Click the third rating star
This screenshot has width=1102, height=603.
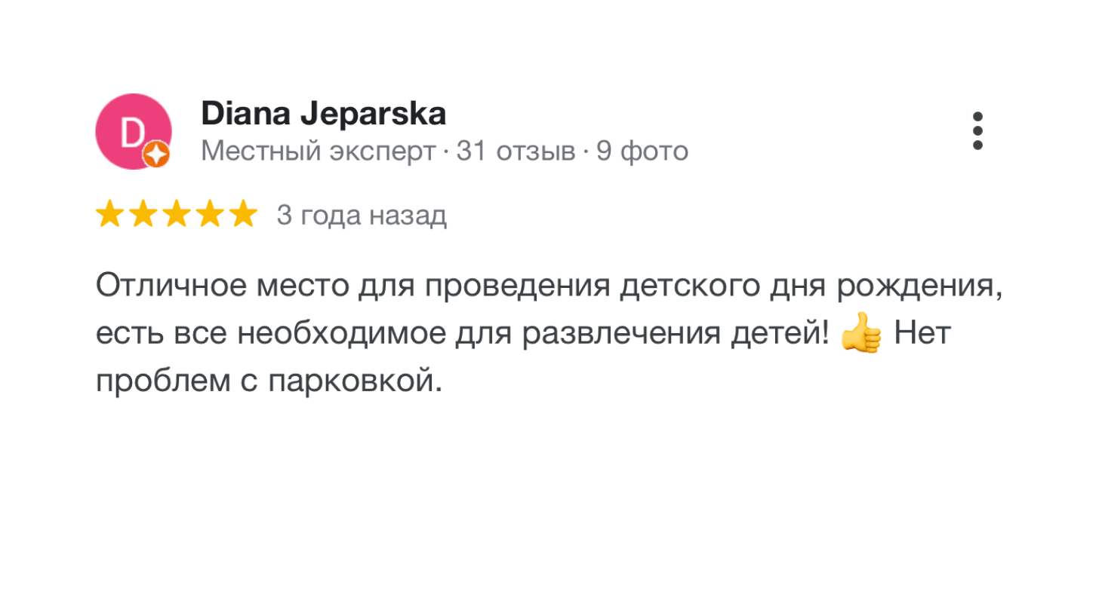tap(176, 215)
